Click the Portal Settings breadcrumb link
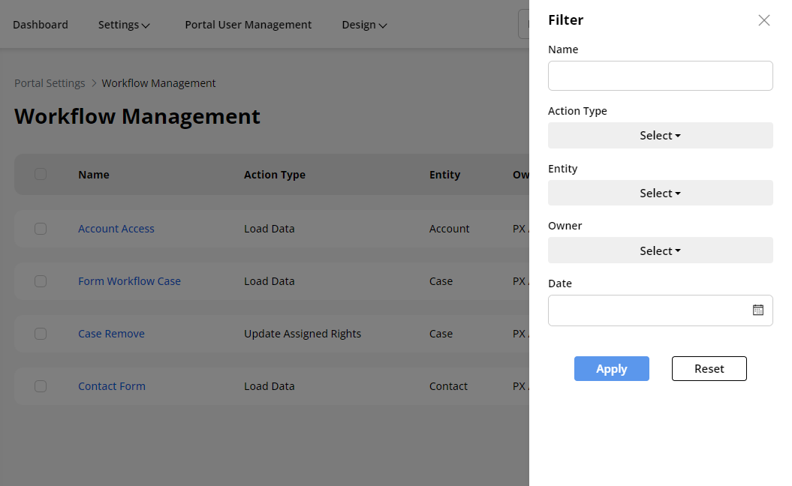 (50, 83)
